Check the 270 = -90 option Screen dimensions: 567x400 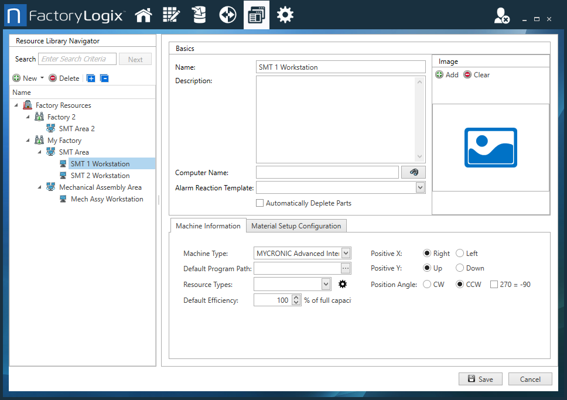pyautogui.click(x=495, y=284)
